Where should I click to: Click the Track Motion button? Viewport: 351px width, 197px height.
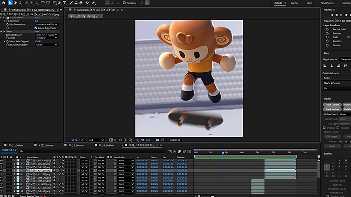(332, 109)
